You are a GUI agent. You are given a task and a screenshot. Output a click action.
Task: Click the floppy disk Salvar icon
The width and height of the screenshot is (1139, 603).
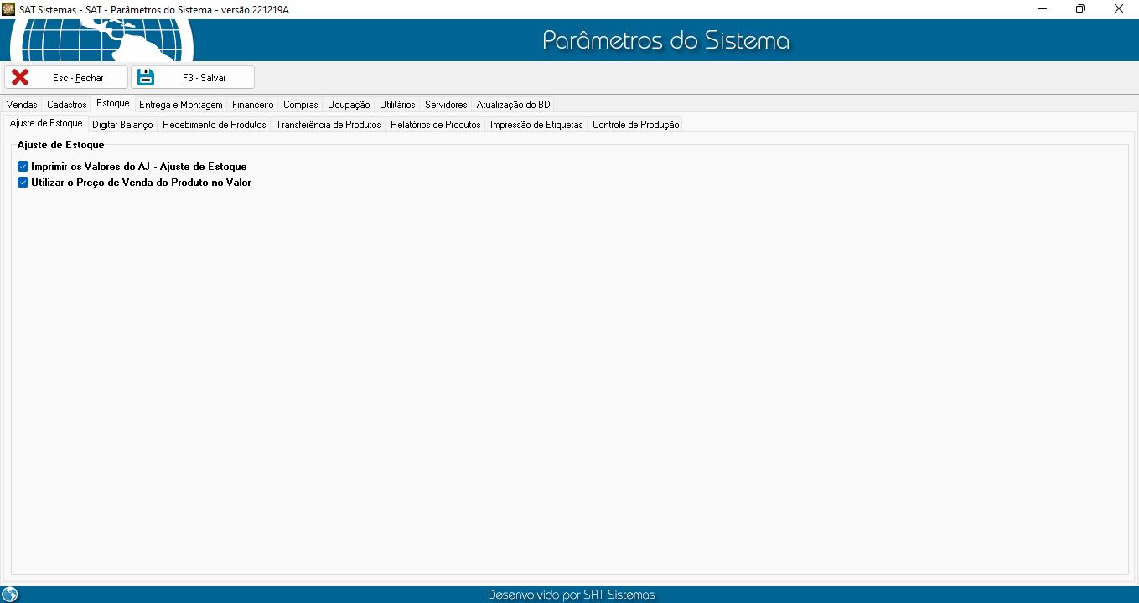pyautogui.click(x=147, y=77)
